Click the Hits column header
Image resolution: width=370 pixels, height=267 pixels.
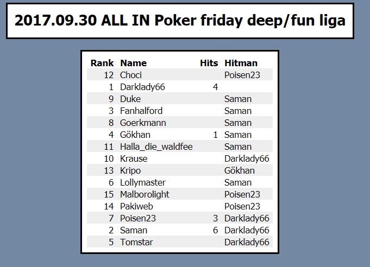coord(209,63)
